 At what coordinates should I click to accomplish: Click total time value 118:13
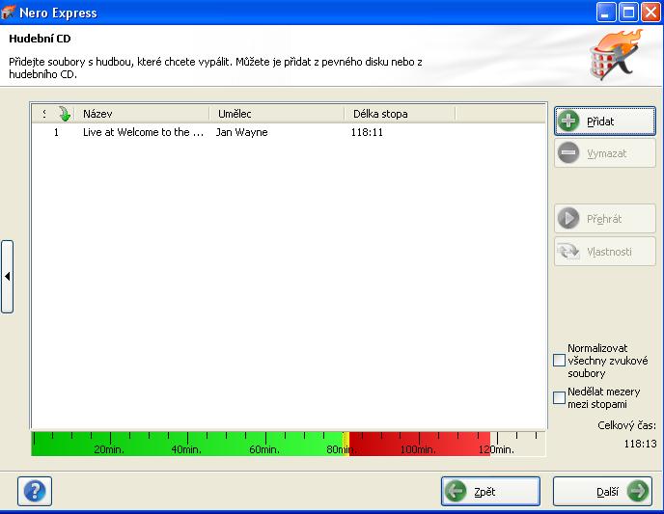640,444
